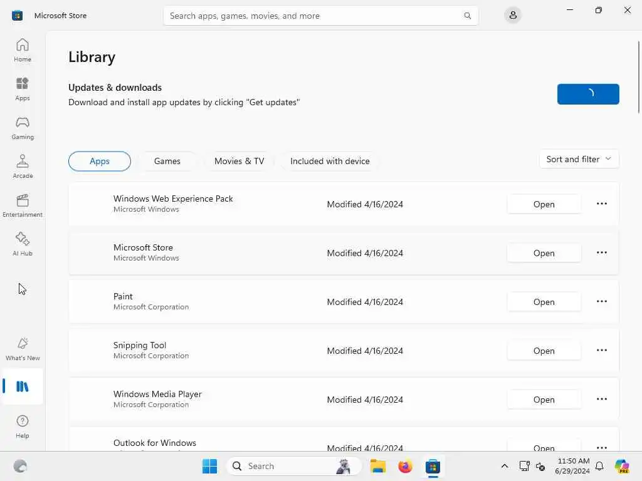Expand the Sort and filter dropdown
The width and height of the screenshot is (642, 481).
pos(579,159)
